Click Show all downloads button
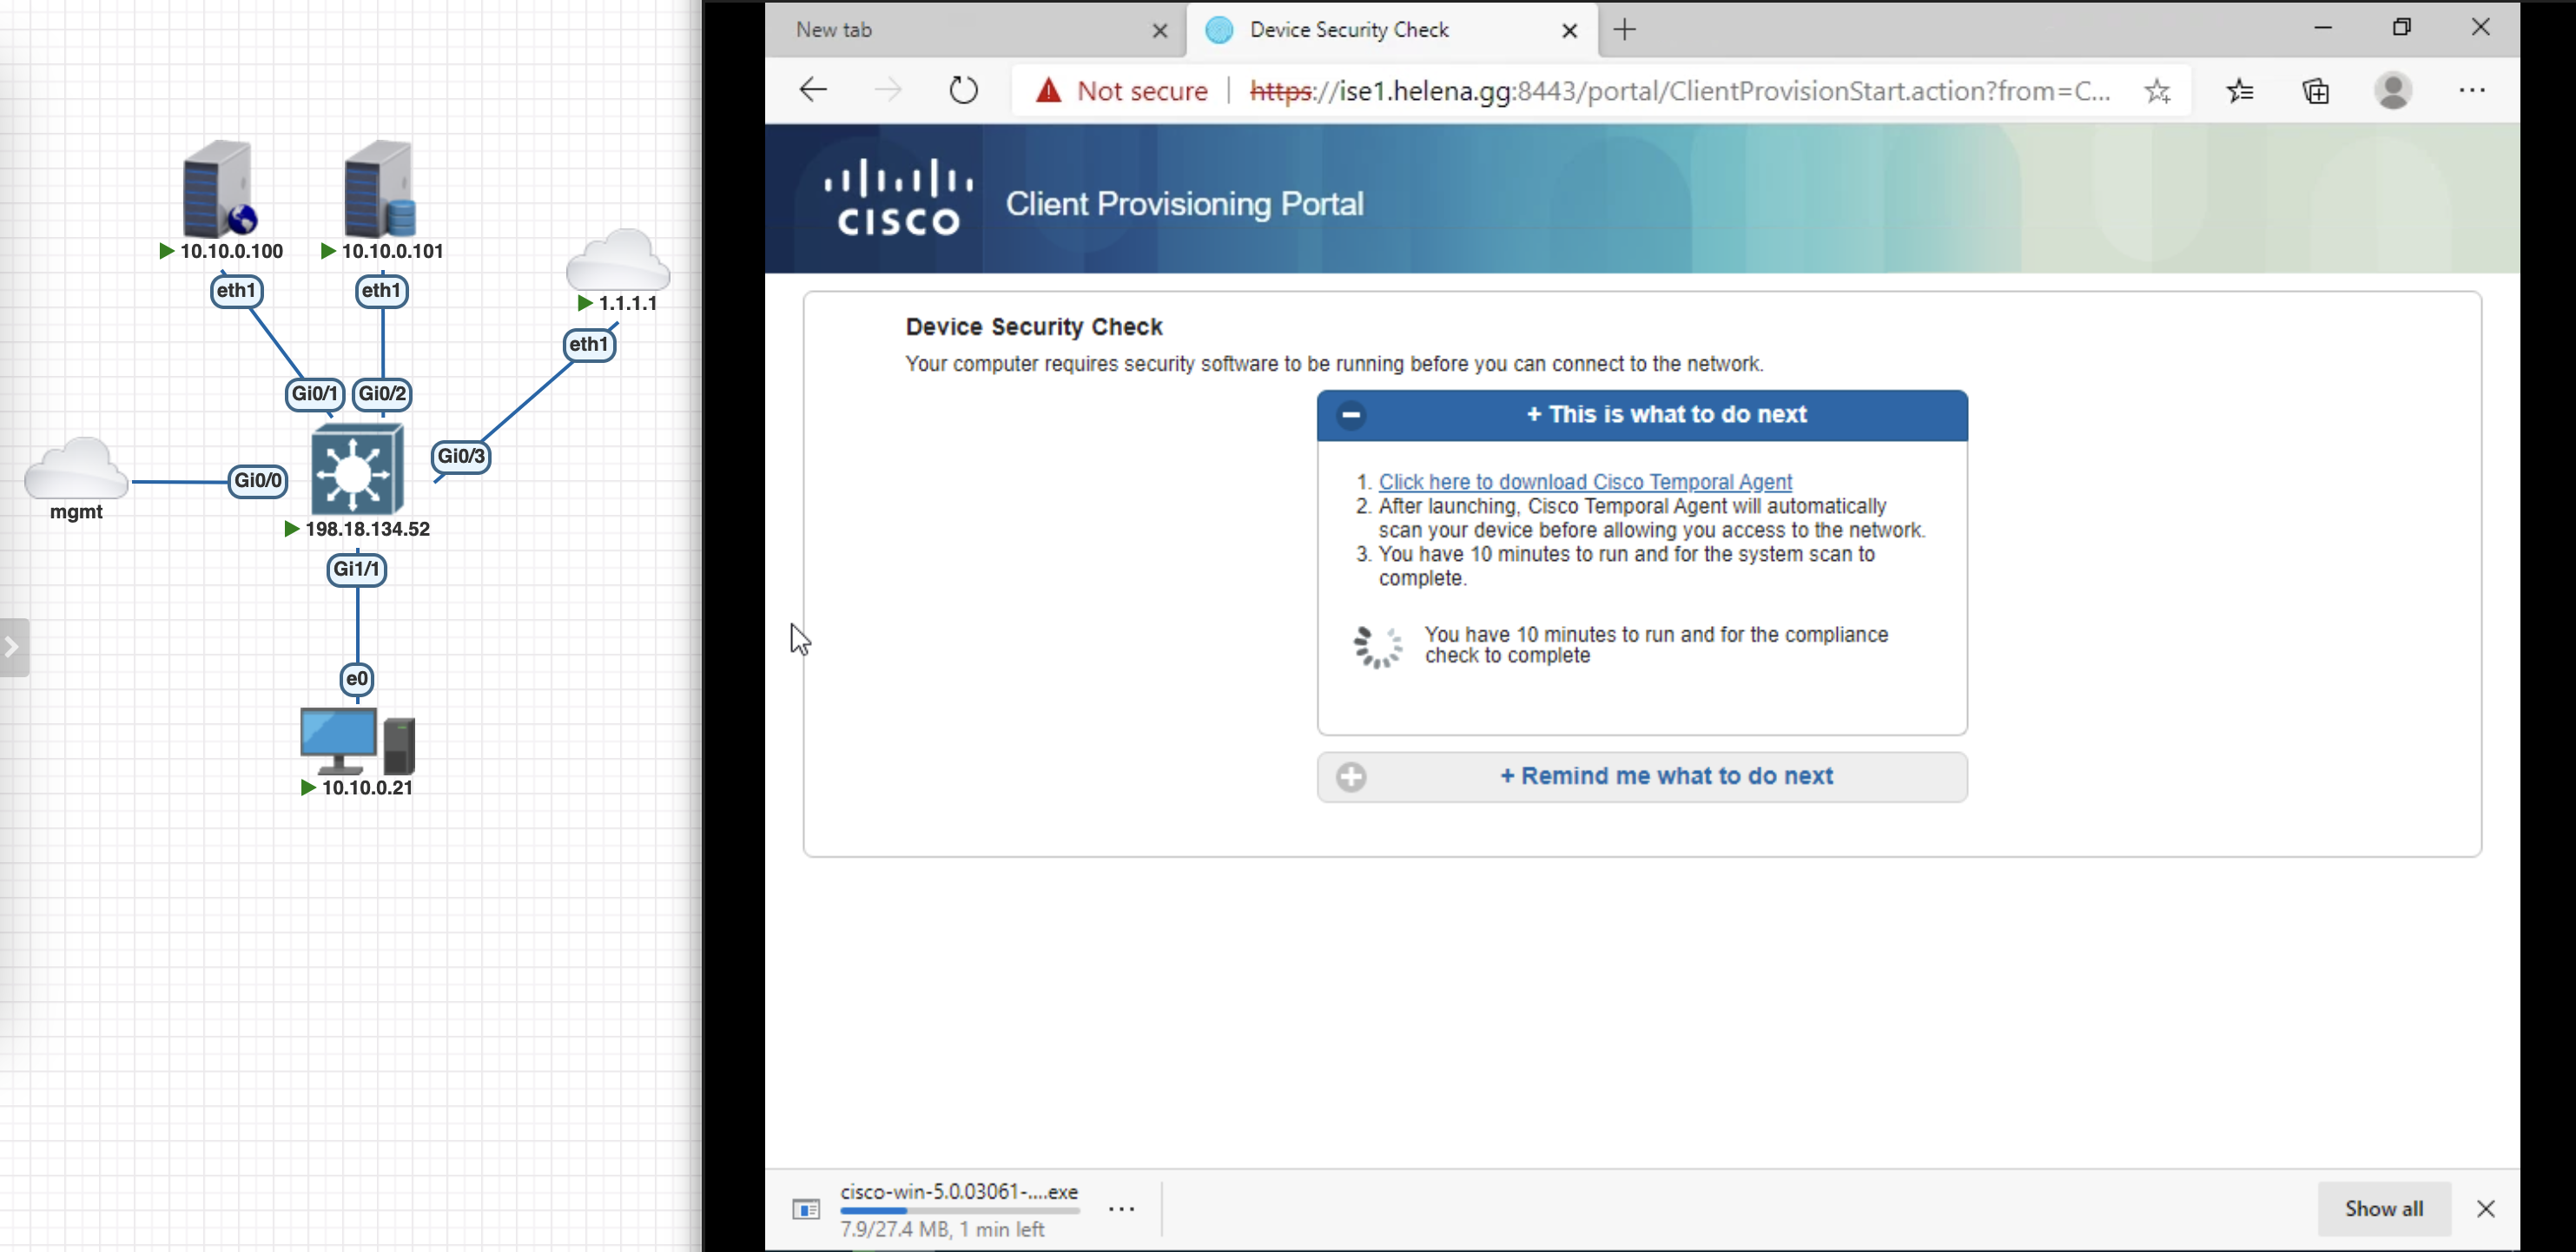 tap(2383, 1208)
